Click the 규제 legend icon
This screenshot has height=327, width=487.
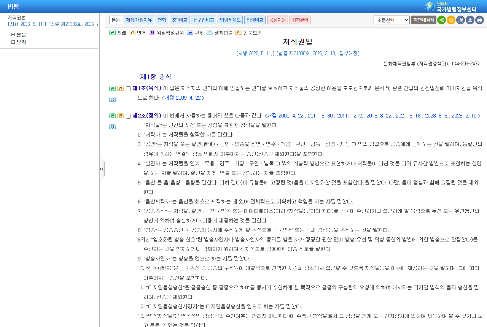pyautogui.click(x=190, y=33)
